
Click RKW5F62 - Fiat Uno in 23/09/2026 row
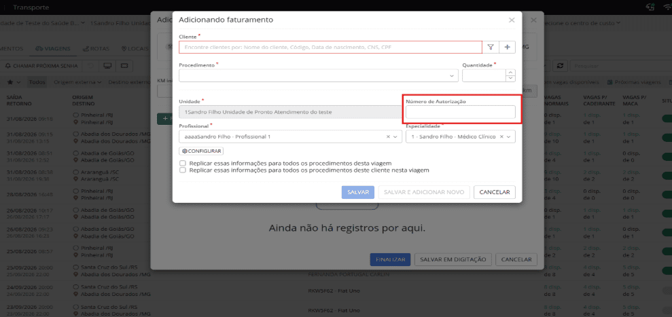click(334, 310)
